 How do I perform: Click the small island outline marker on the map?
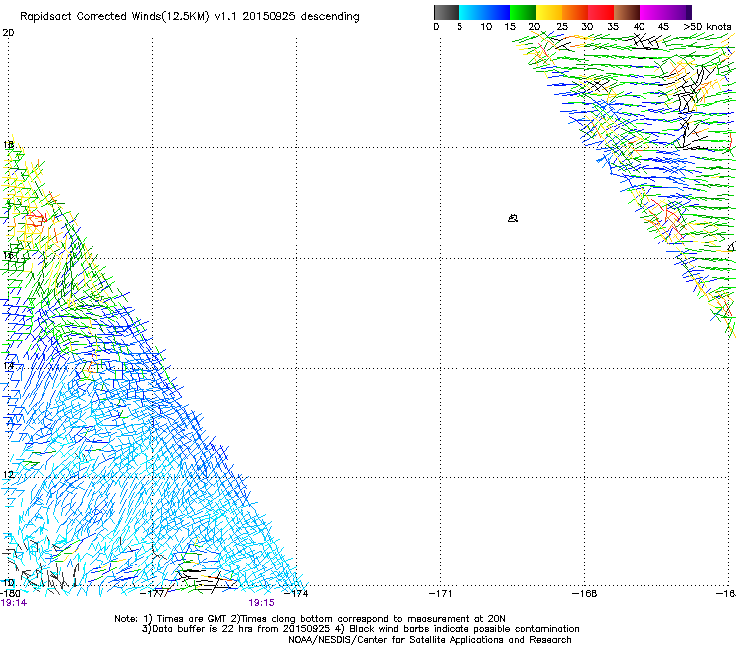tap(513, 218)
